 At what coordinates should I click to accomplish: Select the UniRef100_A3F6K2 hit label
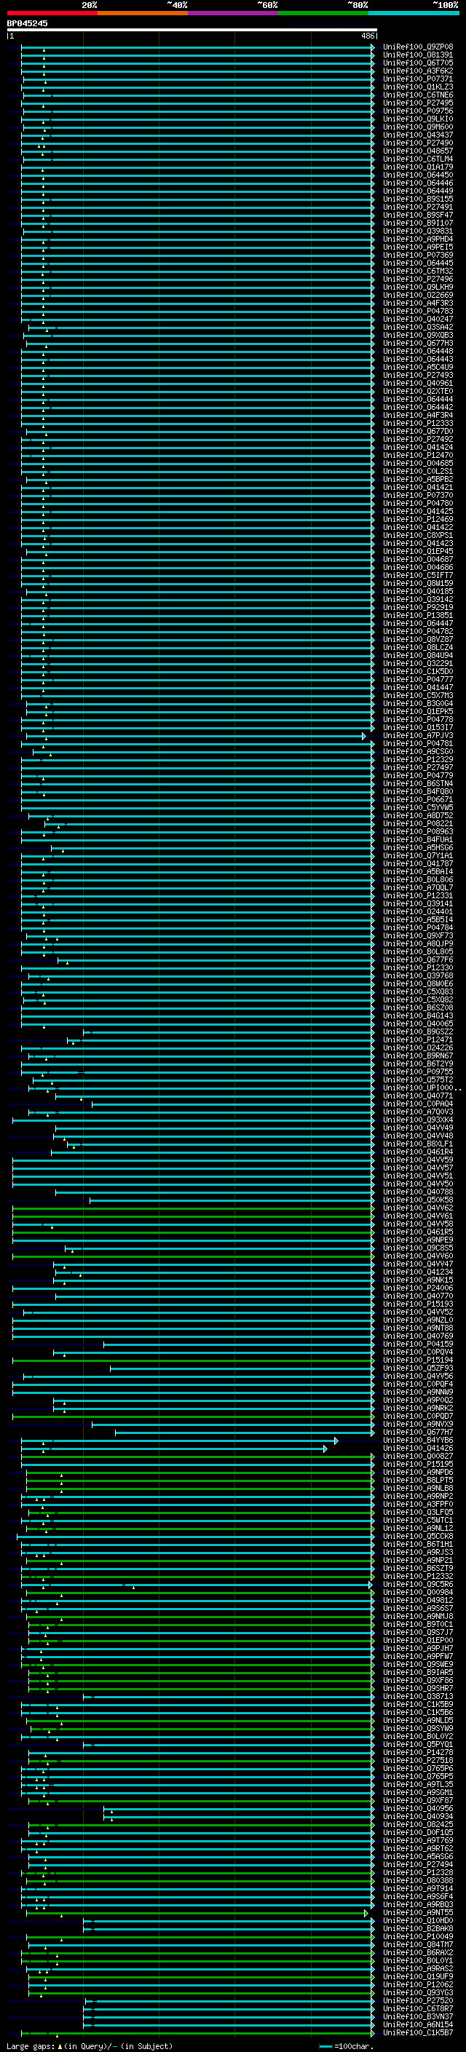pos(417,71)
